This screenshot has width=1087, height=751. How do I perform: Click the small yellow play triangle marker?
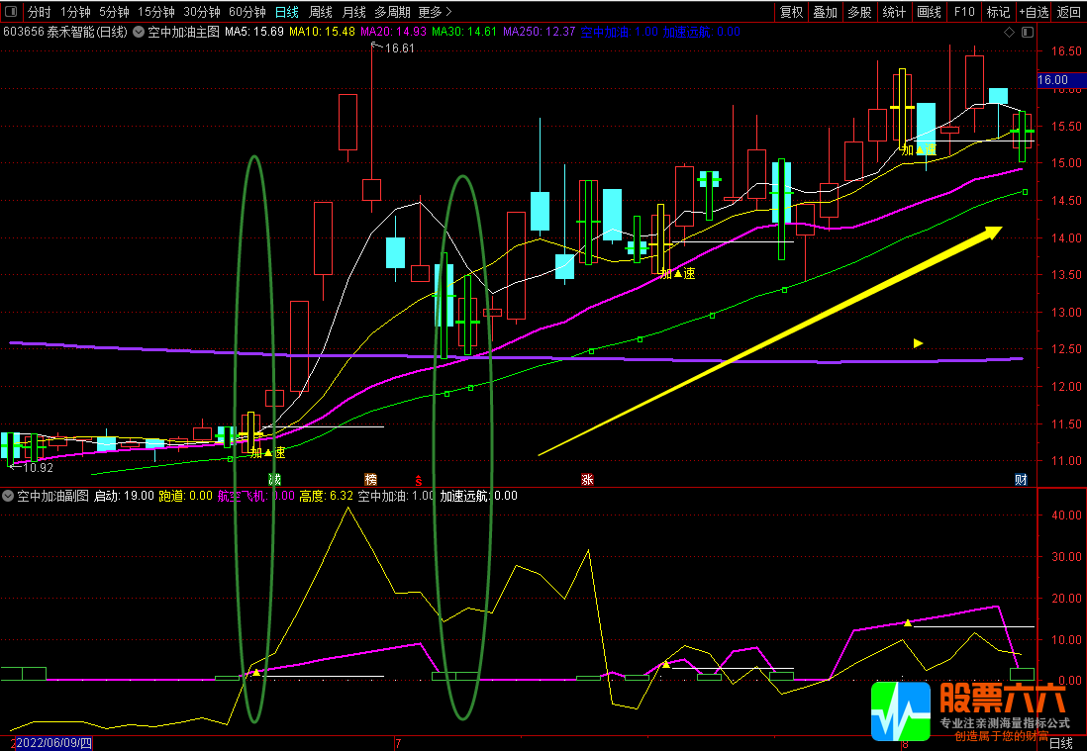pos(918,343)
